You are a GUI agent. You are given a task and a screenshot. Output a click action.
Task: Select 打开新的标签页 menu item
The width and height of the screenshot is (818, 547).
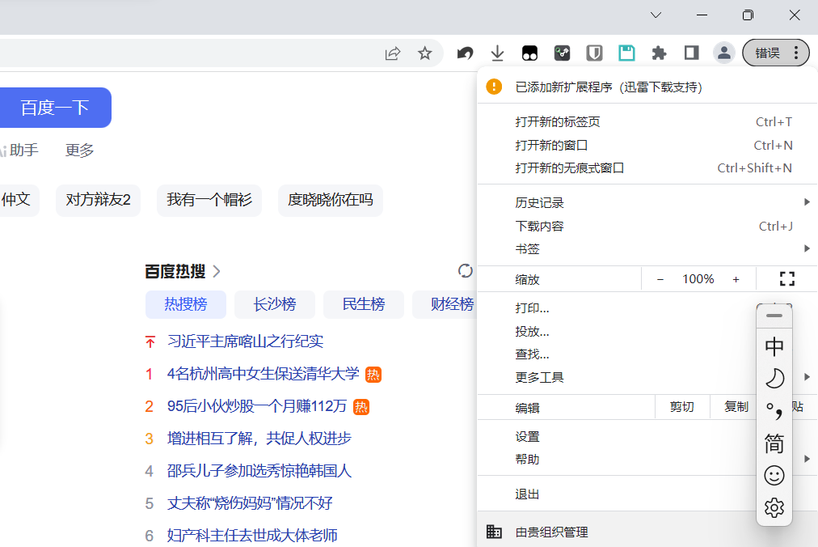[647, 121]
